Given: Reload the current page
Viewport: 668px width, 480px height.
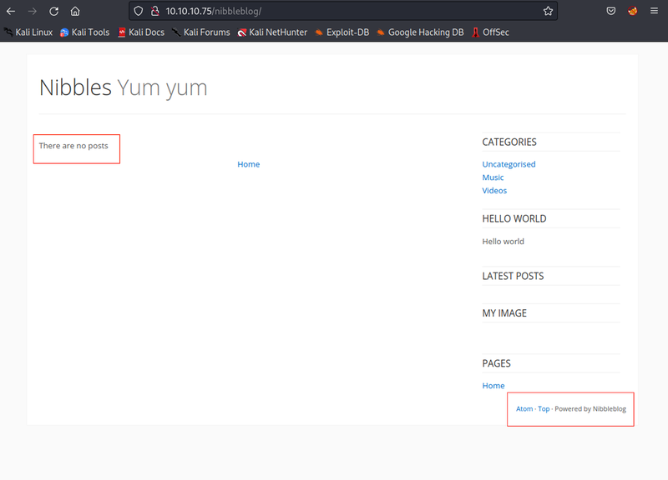Looking at the screenshot, I should point(53,12).
